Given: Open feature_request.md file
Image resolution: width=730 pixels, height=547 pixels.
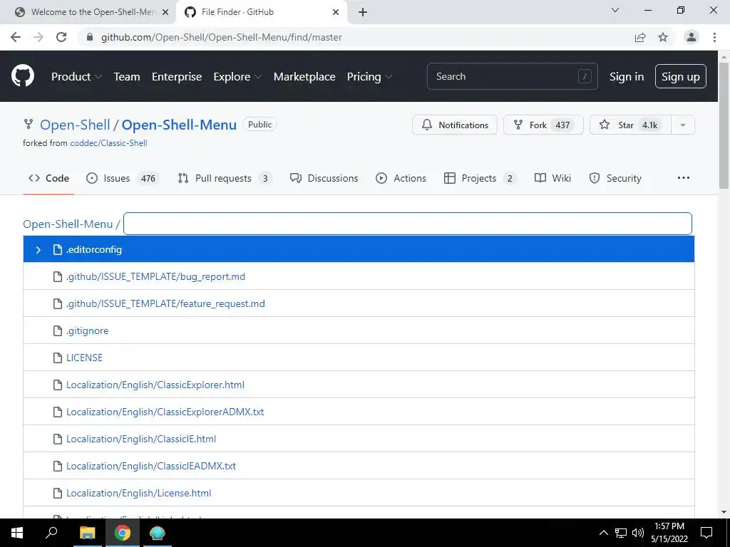Looking at the screenshot, I should 165,303.
